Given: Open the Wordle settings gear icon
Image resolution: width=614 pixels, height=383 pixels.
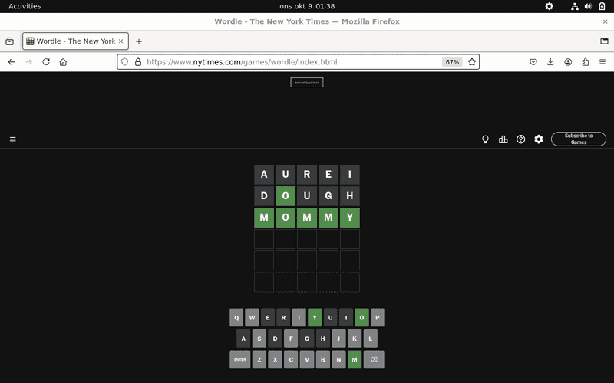Looking at the screenshot, I should (539, 139).
